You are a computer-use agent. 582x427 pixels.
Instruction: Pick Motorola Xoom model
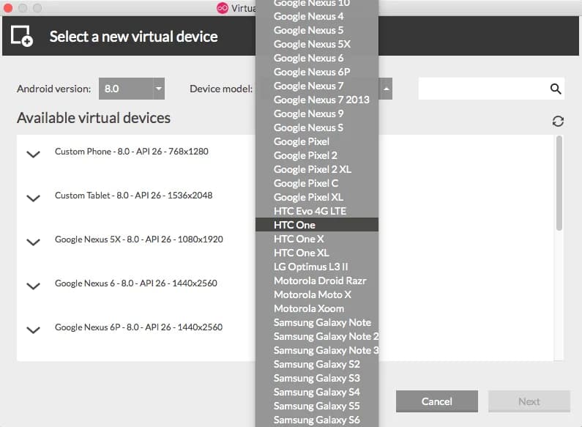[317, 308]
